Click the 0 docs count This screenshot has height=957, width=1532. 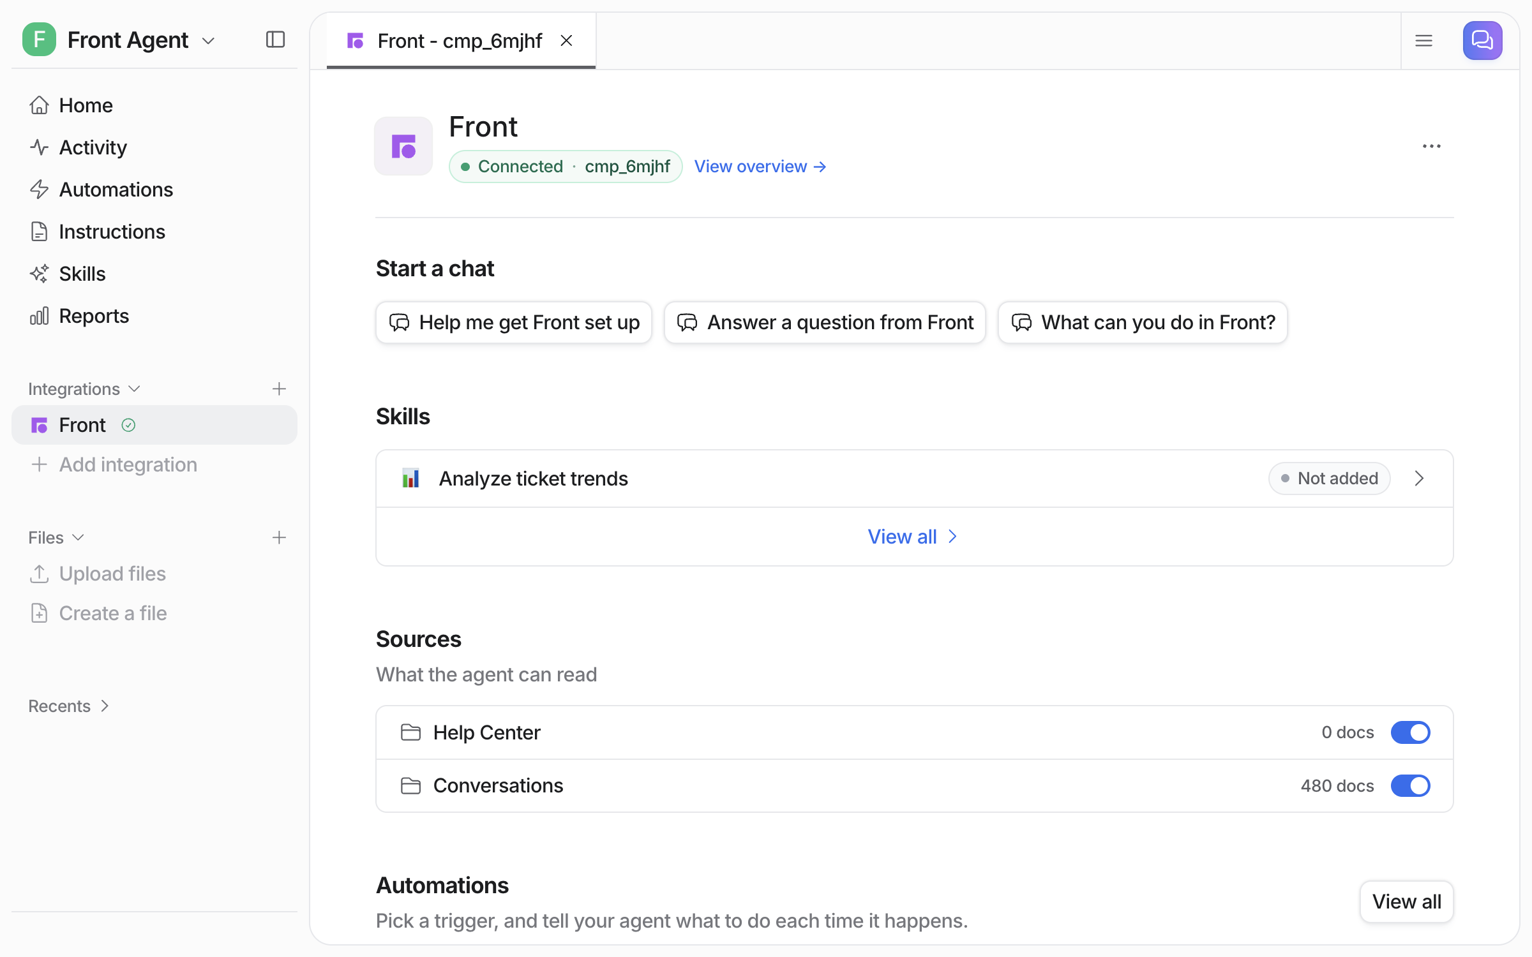coord(1348,732)
